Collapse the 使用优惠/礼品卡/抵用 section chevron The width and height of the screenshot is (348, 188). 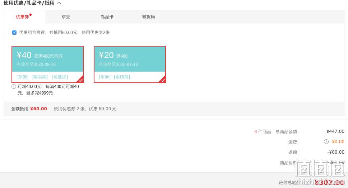click(x=59, y=3)
